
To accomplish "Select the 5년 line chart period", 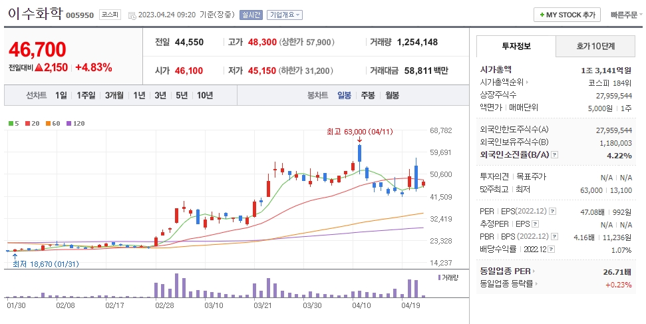I will [x=181, y=95].
